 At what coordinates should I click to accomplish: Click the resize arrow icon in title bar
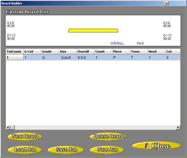(166, 3)
